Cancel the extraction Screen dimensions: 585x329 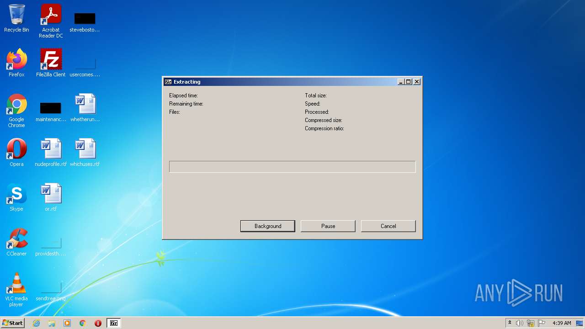pos(388,226)
